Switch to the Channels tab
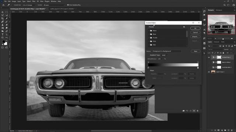Viewport: 236px width, 132px height. click(x=216, y=42)
